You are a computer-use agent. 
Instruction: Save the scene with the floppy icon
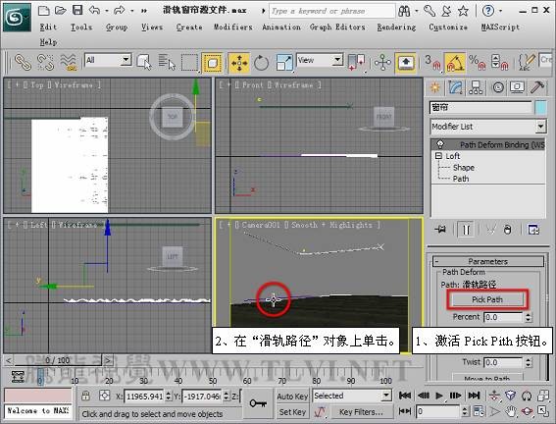(x=77, y=10)
